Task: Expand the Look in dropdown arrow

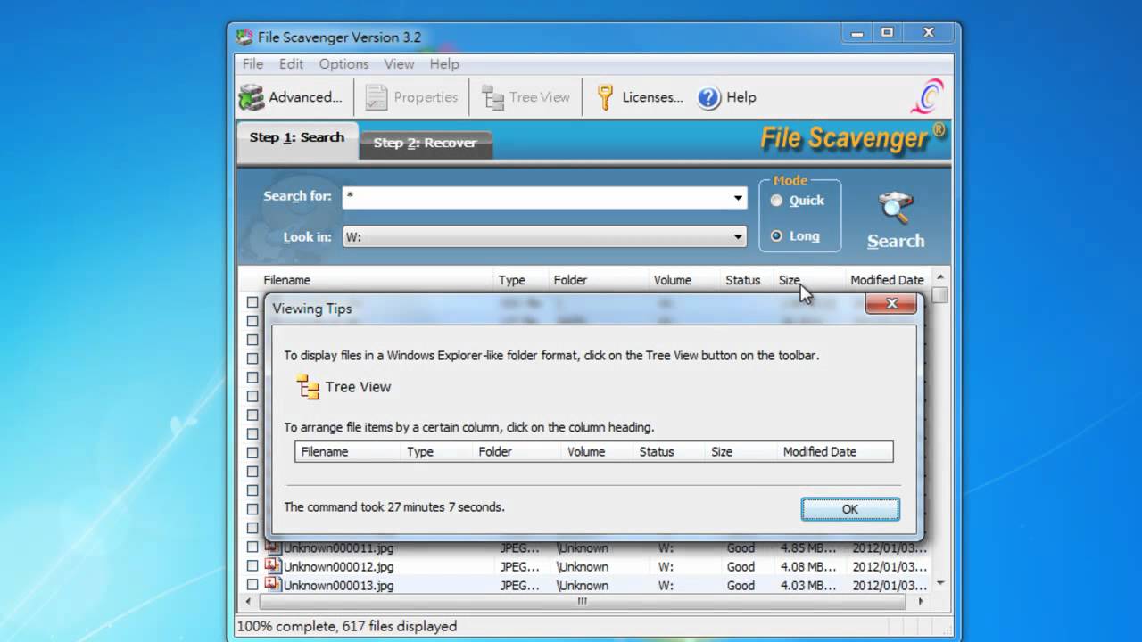Action: click(x=738, y=237)
